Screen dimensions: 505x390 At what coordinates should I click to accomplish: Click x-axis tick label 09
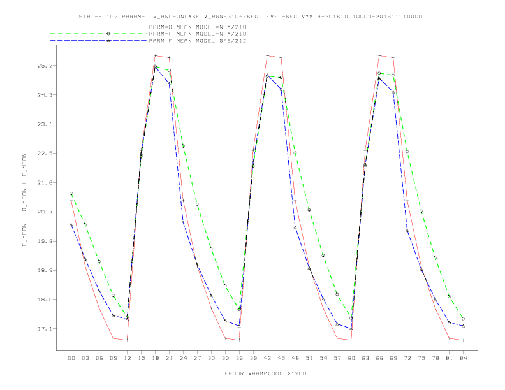click(x=113, y=358)
